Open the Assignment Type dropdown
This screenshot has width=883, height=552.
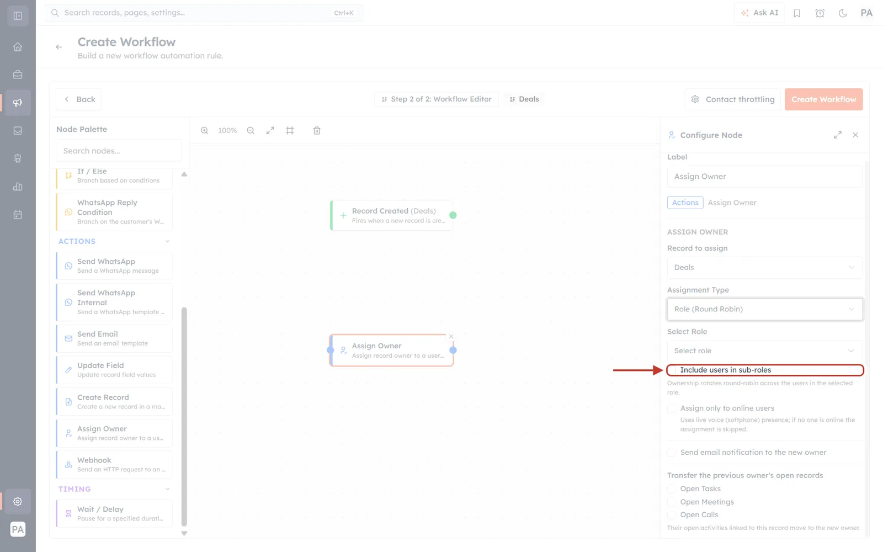pos(764,309)
